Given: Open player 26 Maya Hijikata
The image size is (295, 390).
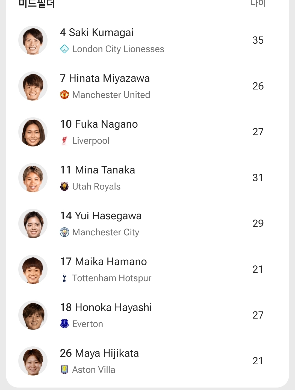Looking at the screenshot, I should (99, 353).
